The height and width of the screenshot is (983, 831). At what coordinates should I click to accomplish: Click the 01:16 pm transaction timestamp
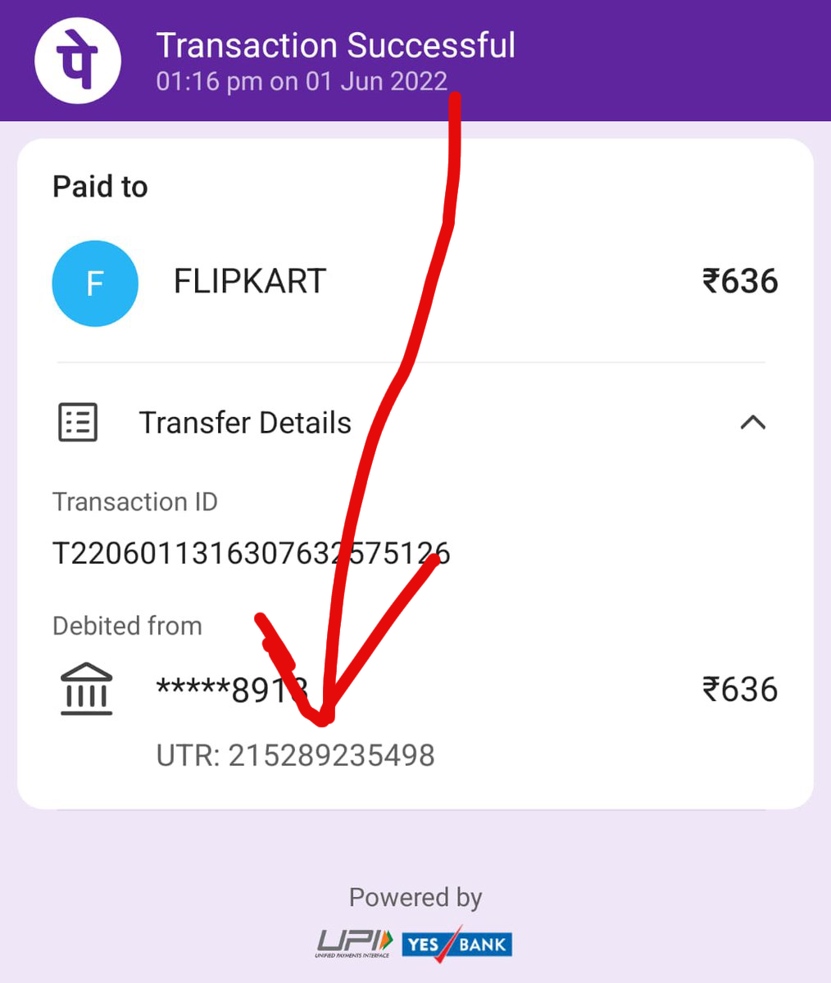click(x=302, y=82)
